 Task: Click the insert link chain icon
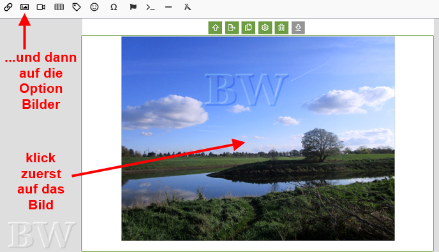tap(8, 7)
